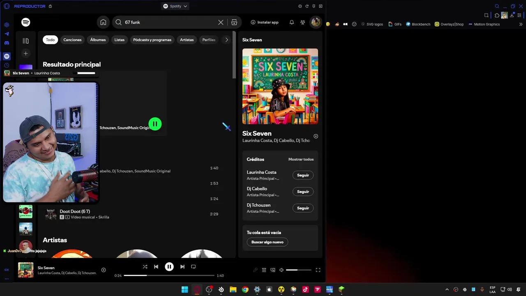526x296 pixels.
Task: Expand the library sidebar icon
Action: (25, 41)
